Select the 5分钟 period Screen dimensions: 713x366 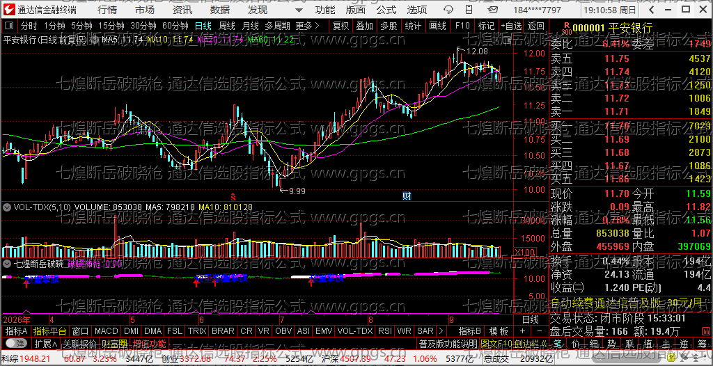coord(82,26)
